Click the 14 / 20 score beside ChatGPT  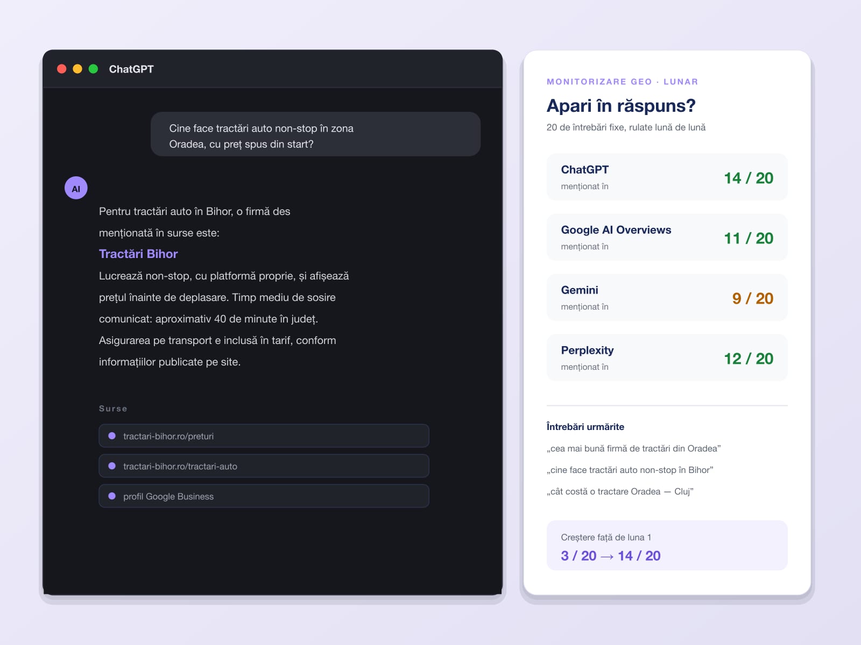(x=749, y=178)
